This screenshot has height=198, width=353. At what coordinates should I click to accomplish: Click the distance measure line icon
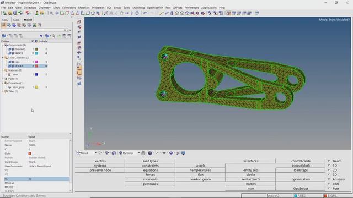pos(162,13)
